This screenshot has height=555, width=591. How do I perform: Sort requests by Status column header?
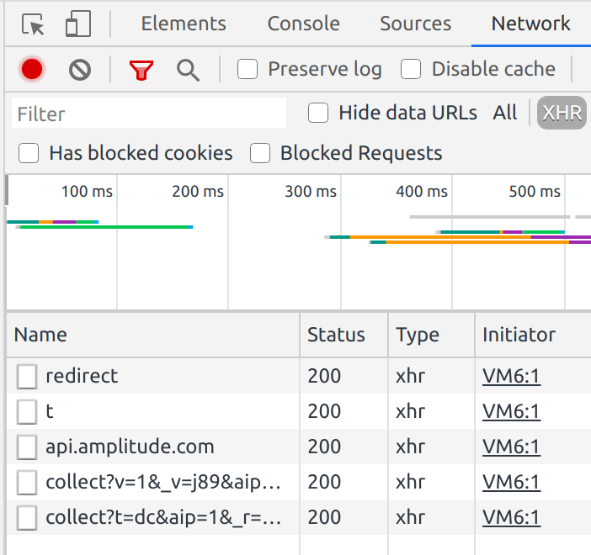click(336, 335)
